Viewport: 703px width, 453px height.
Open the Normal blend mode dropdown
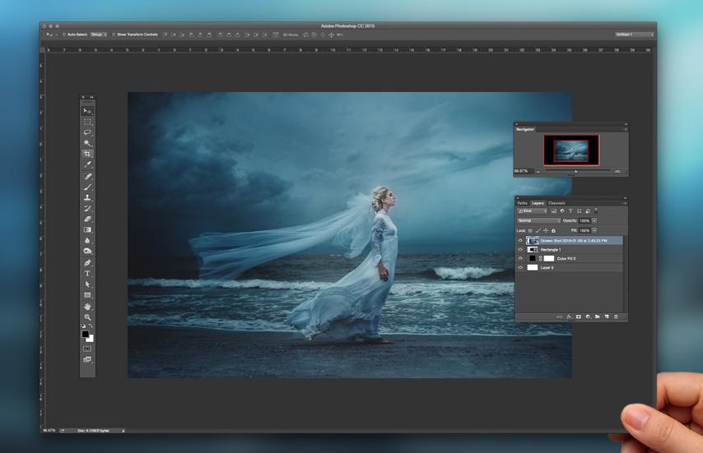538,220
